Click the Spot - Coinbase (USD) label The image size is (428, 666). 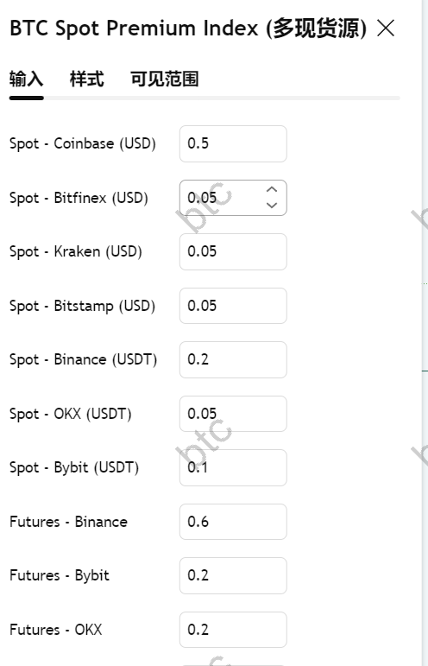coord(83,143)
